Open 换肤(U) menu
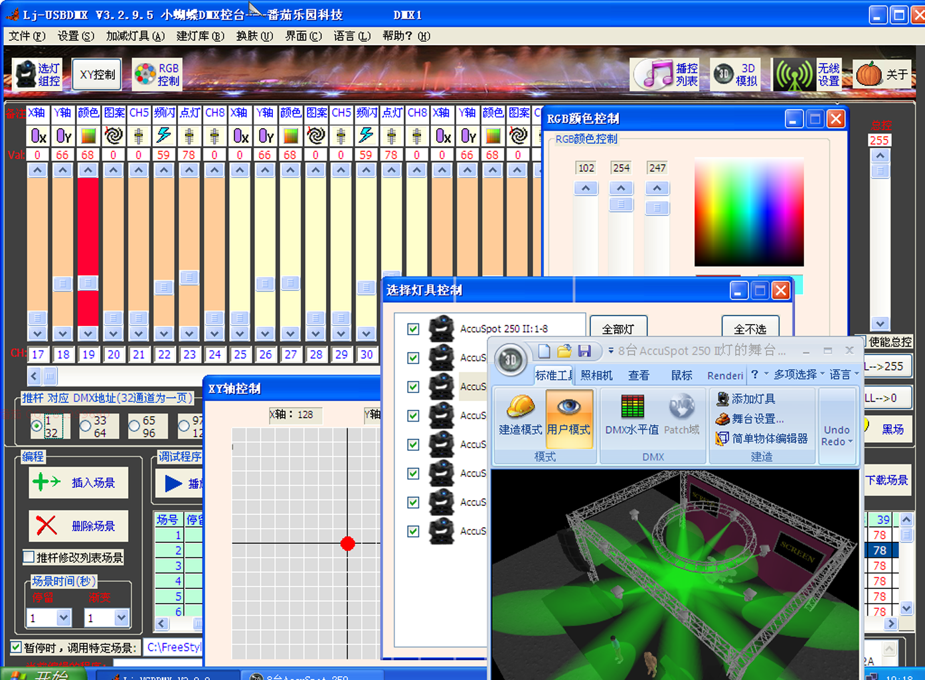Viewport: 925px width, 680px height. [x=254, y=36]
